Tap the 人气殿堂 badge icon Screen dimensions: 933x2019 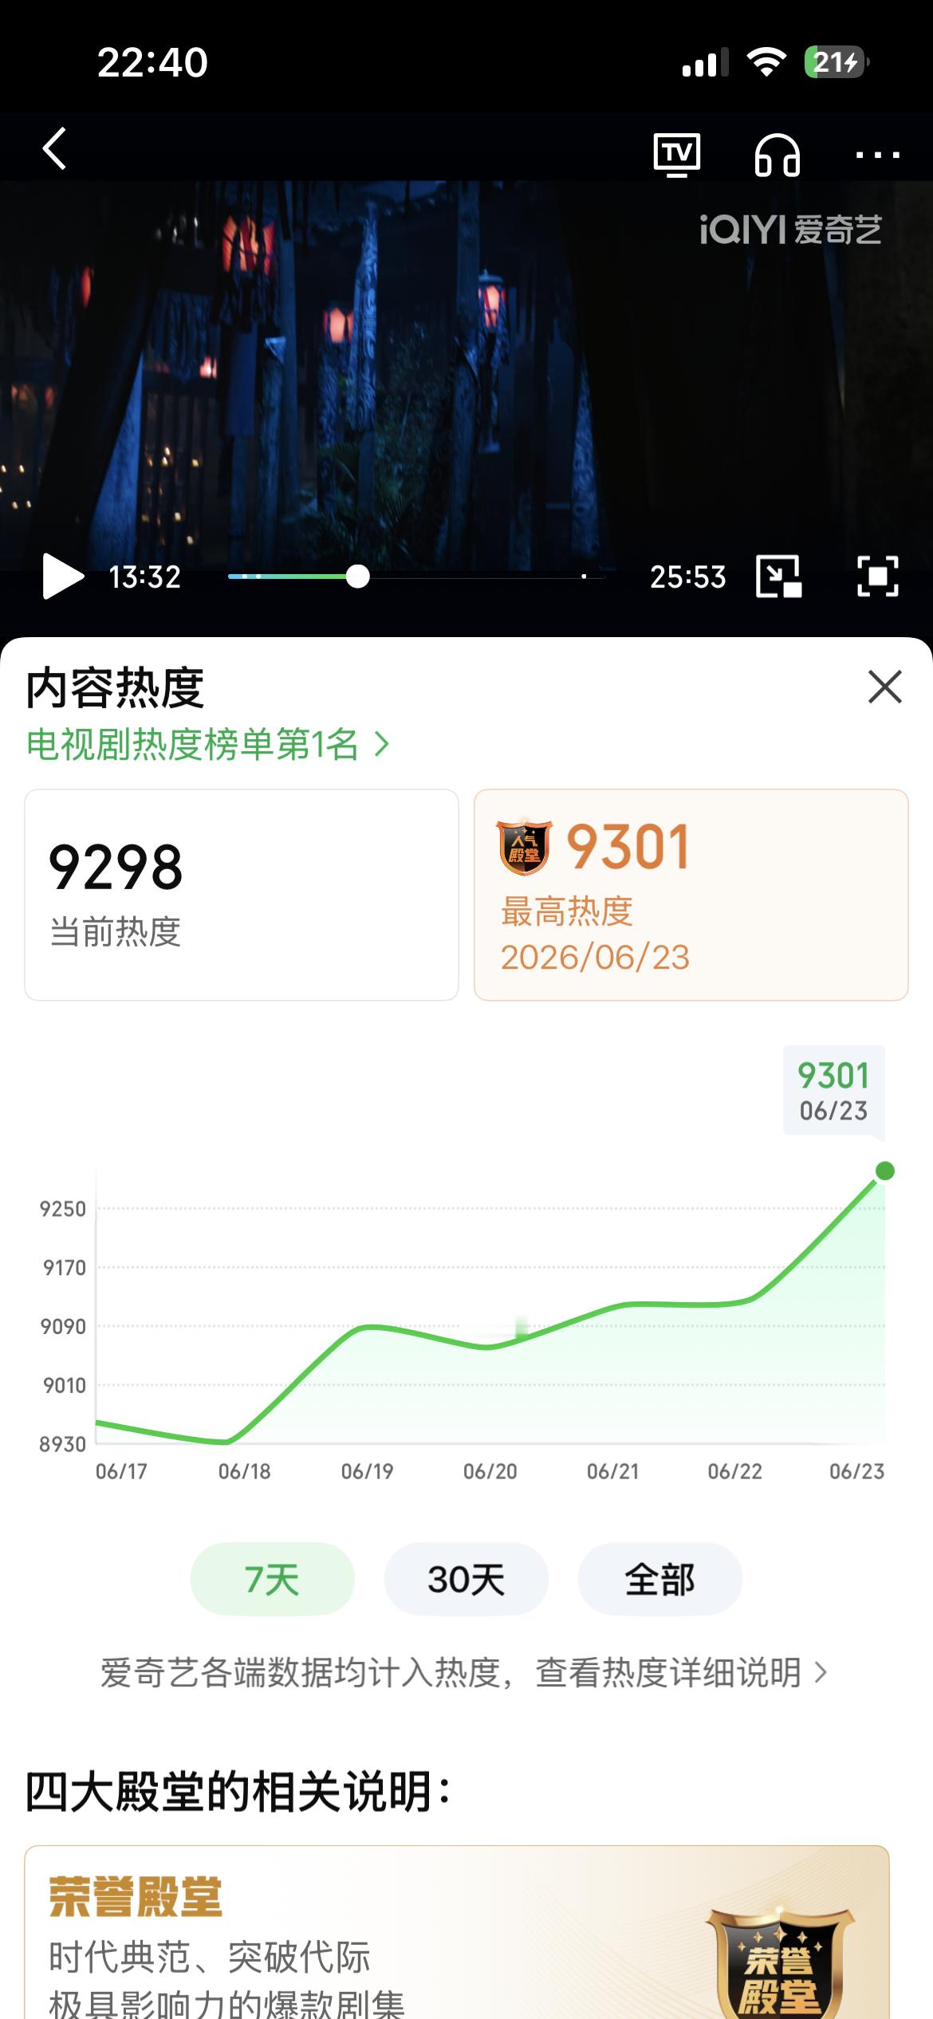(524, 847)
